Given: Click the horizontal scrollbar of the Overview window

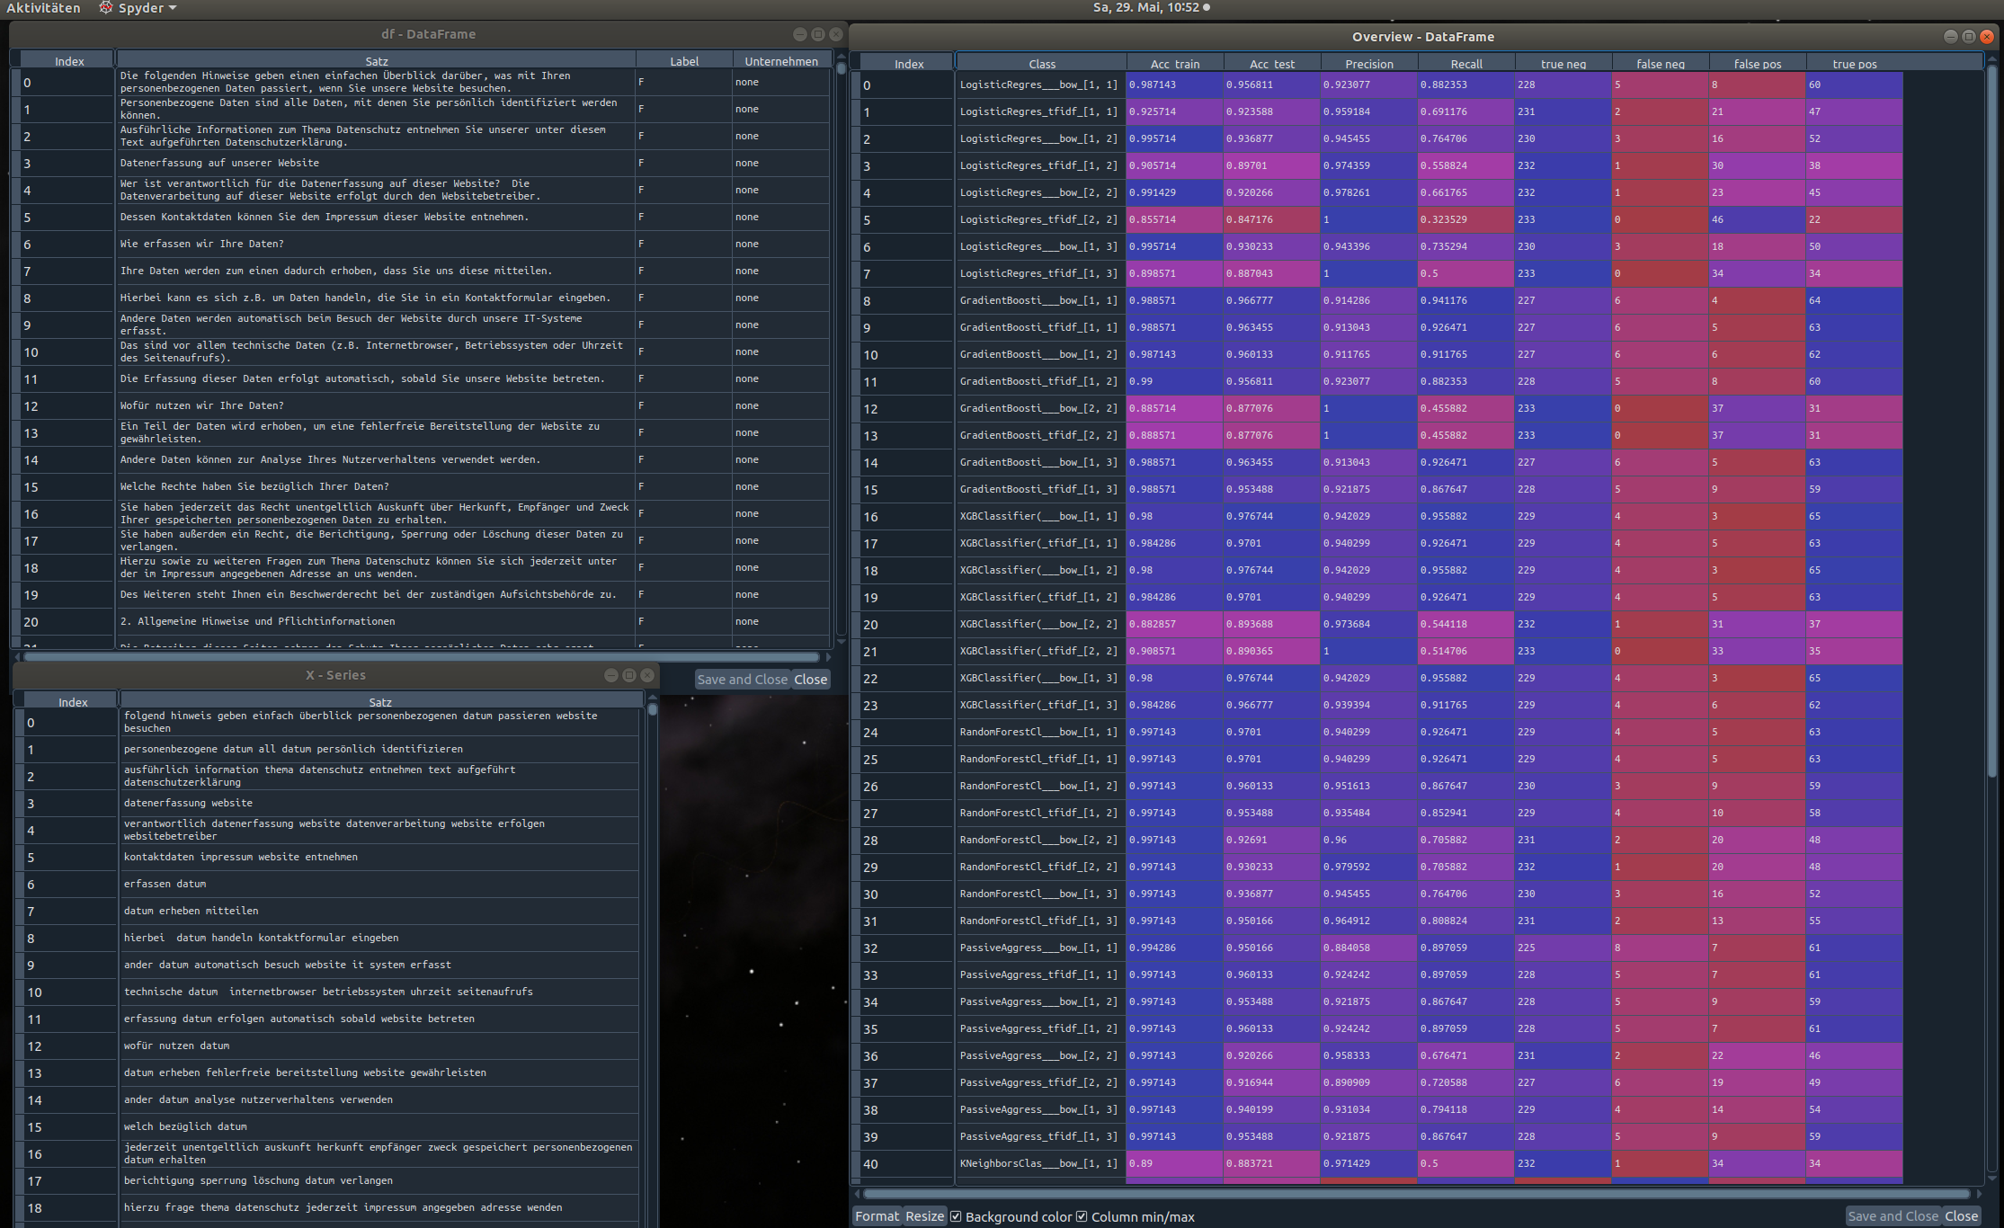Looking at the screenshot, I should 1416,1194.
